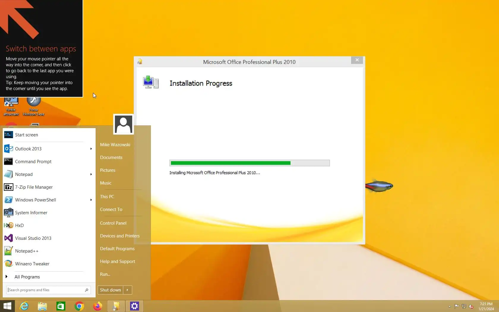The width and height of the screenshot is (499, 312).
Task: Select the forkie attractant desktop icon
Action: (x=11, y=106)
